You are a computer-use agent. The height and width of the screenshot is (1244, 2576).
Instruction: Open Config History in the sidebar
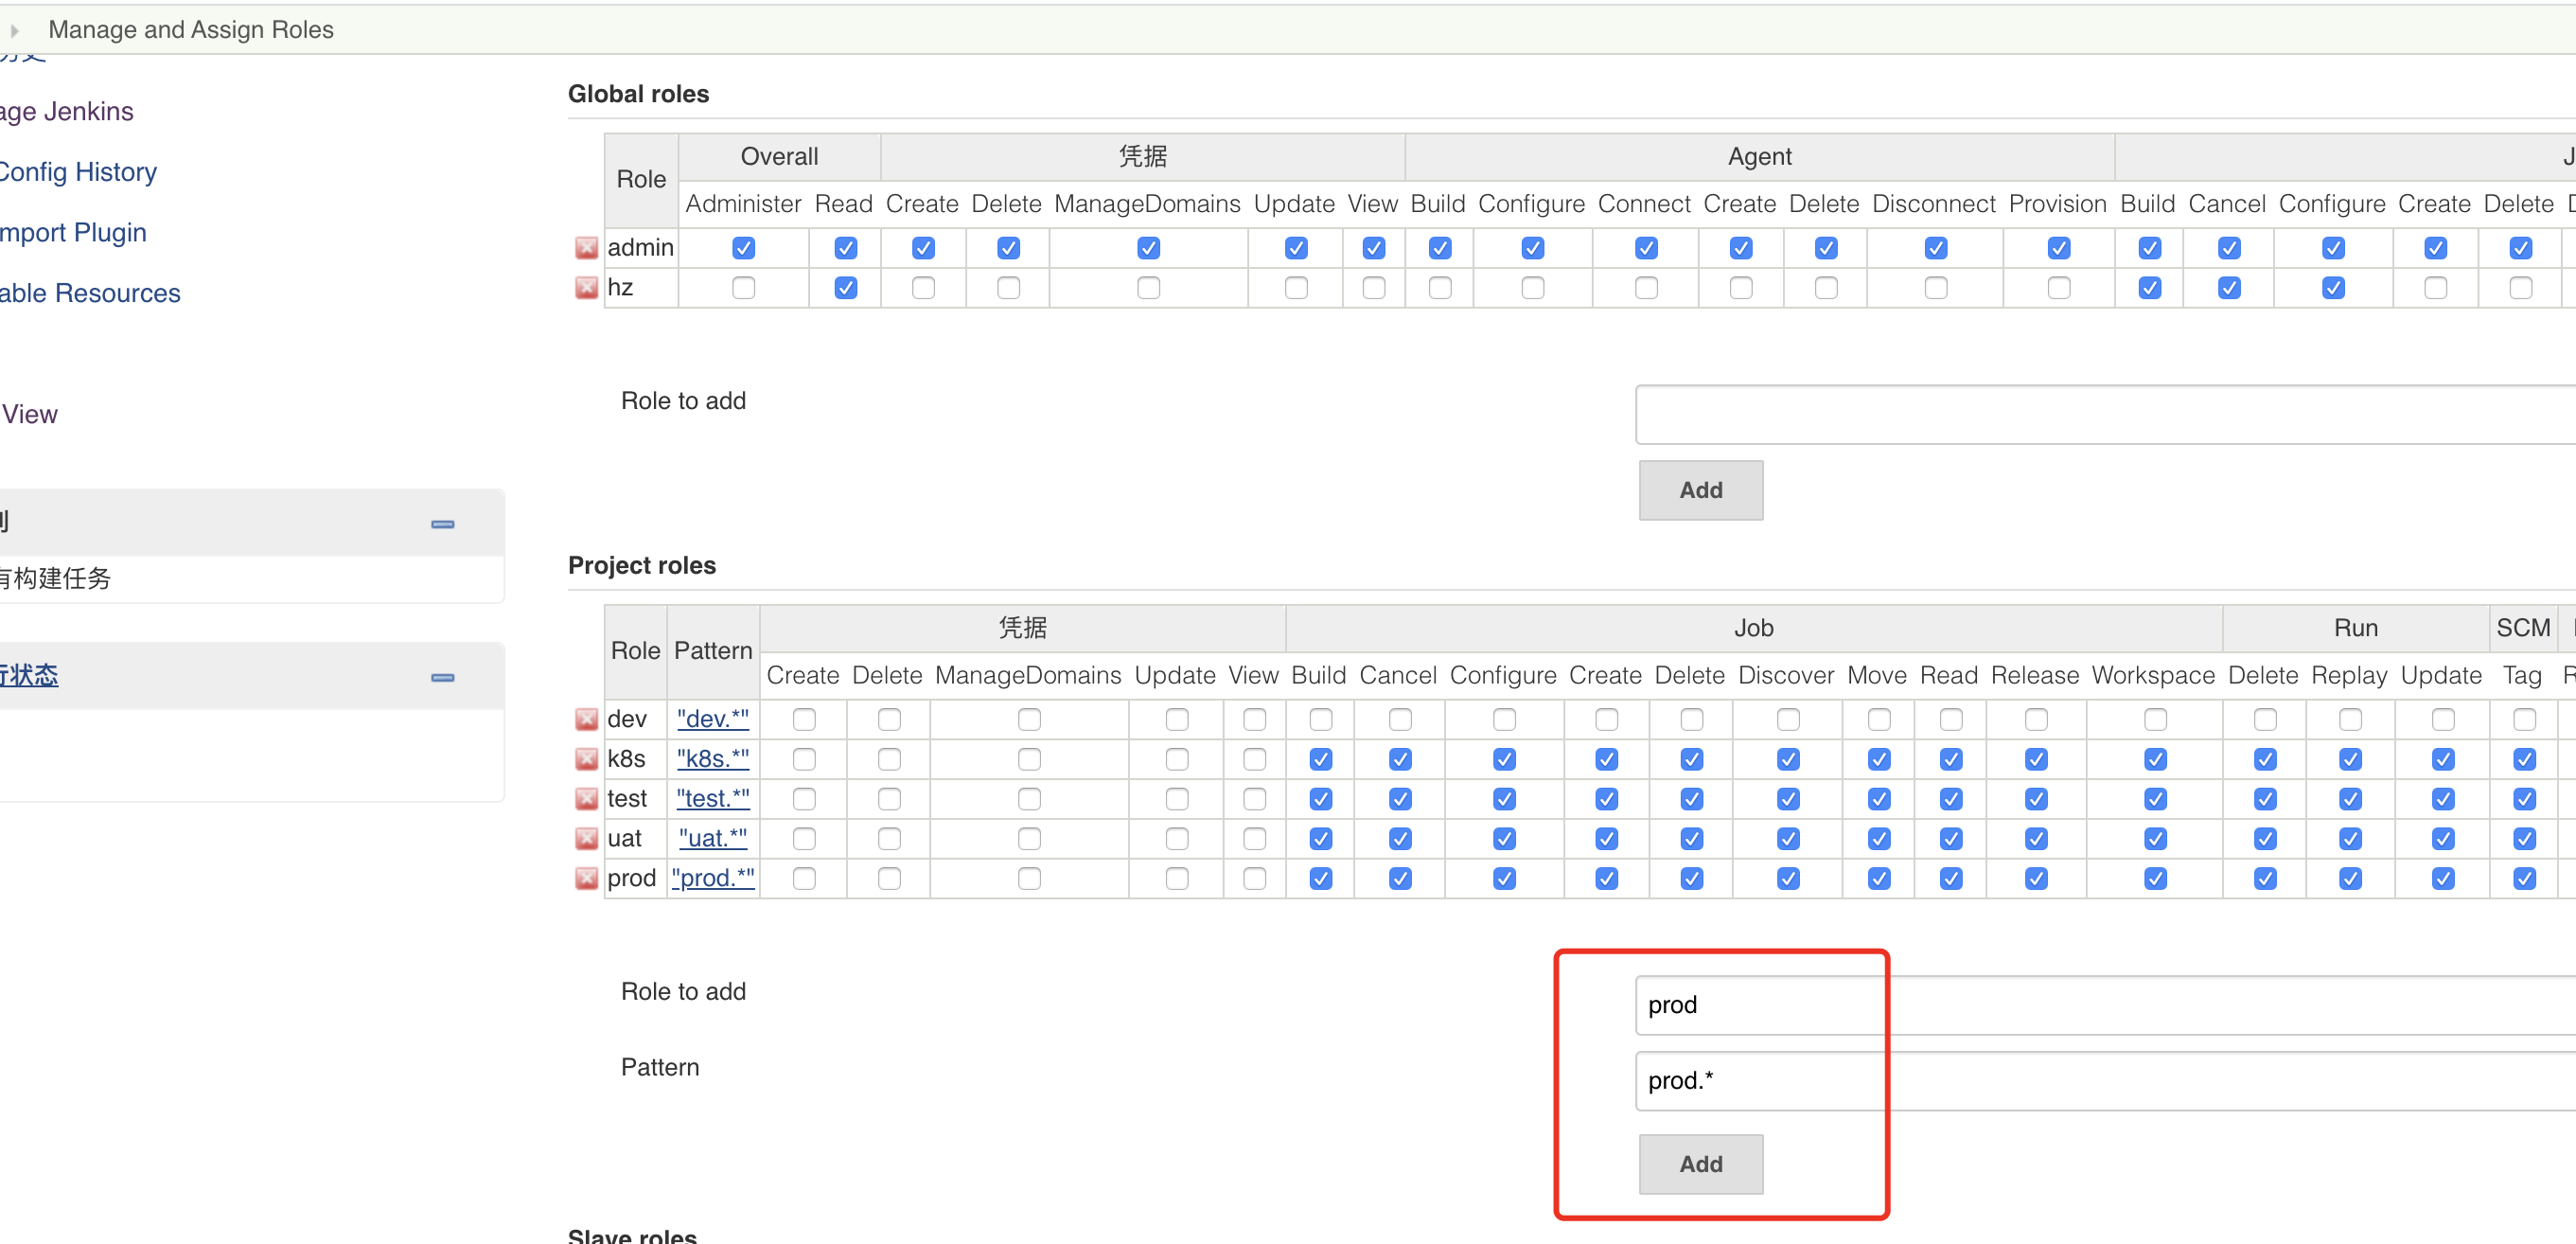78,171
